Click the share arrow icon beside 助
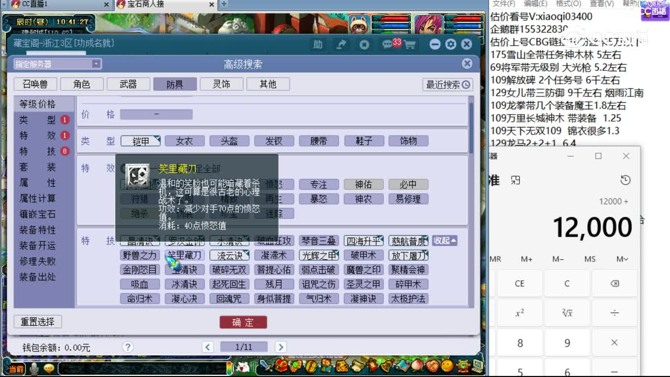Screen dimensions: 670x377 click(x=341, y=45)
